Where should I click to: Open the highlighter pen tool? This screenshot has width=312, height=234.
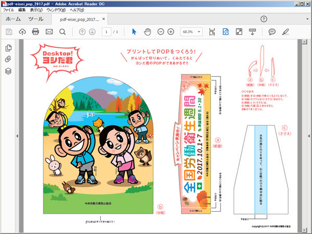coord(285,32)
